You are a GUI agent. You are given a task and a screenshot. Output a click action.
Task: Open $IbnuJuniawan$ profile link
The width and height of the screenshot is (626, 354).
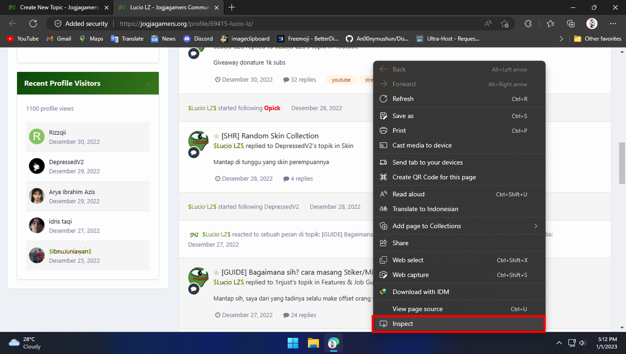70,251
